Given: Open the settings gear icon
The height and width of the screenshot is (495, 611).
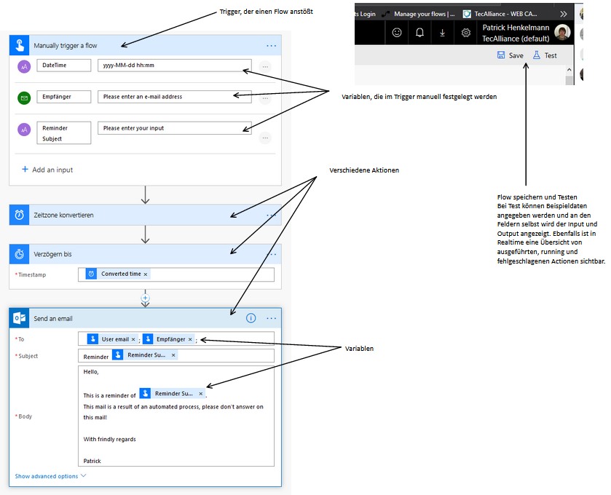Looking at the screenshot, I should [x=466, y=33].
